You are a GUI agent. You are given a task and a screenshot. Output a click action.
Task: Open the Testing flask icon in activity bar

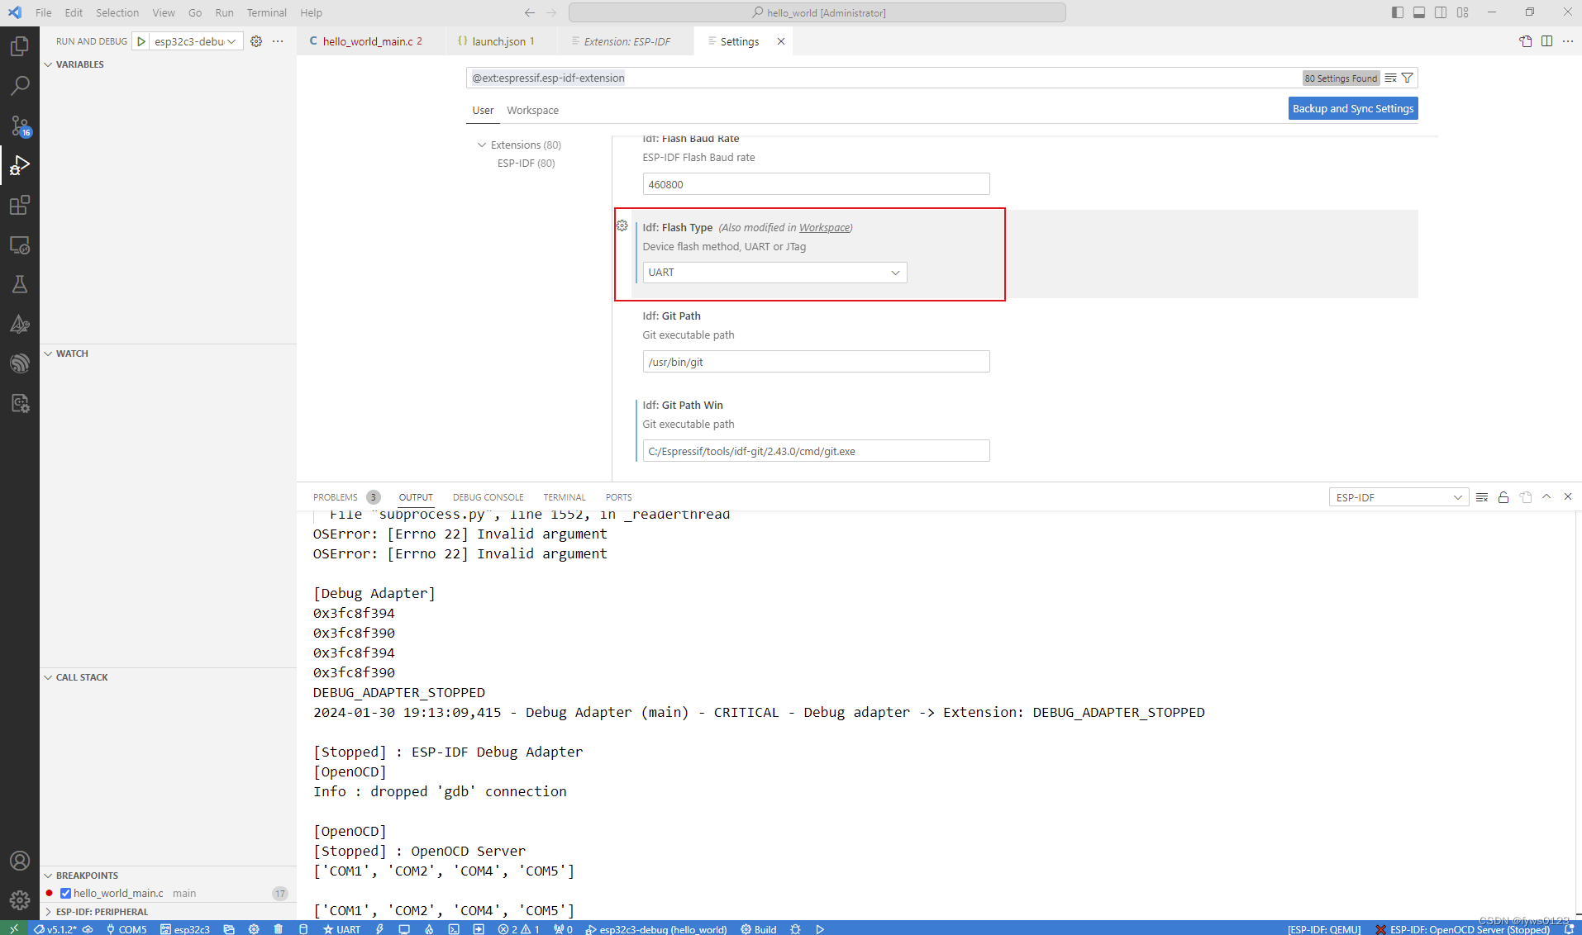(x=20, y=285)
